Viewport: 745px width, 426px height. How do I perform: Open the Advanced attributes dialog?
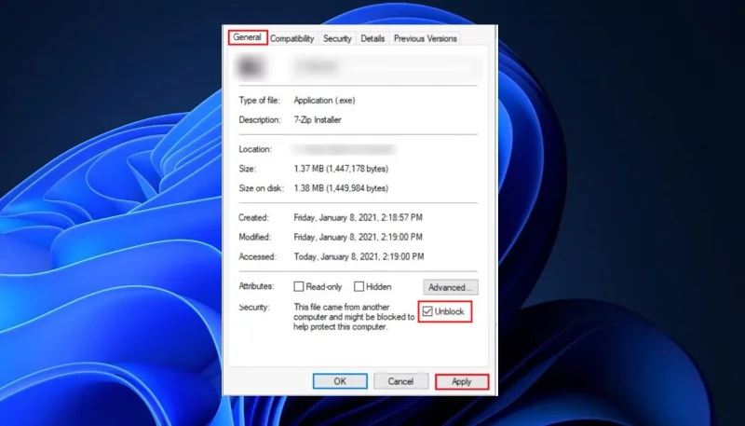451,287
